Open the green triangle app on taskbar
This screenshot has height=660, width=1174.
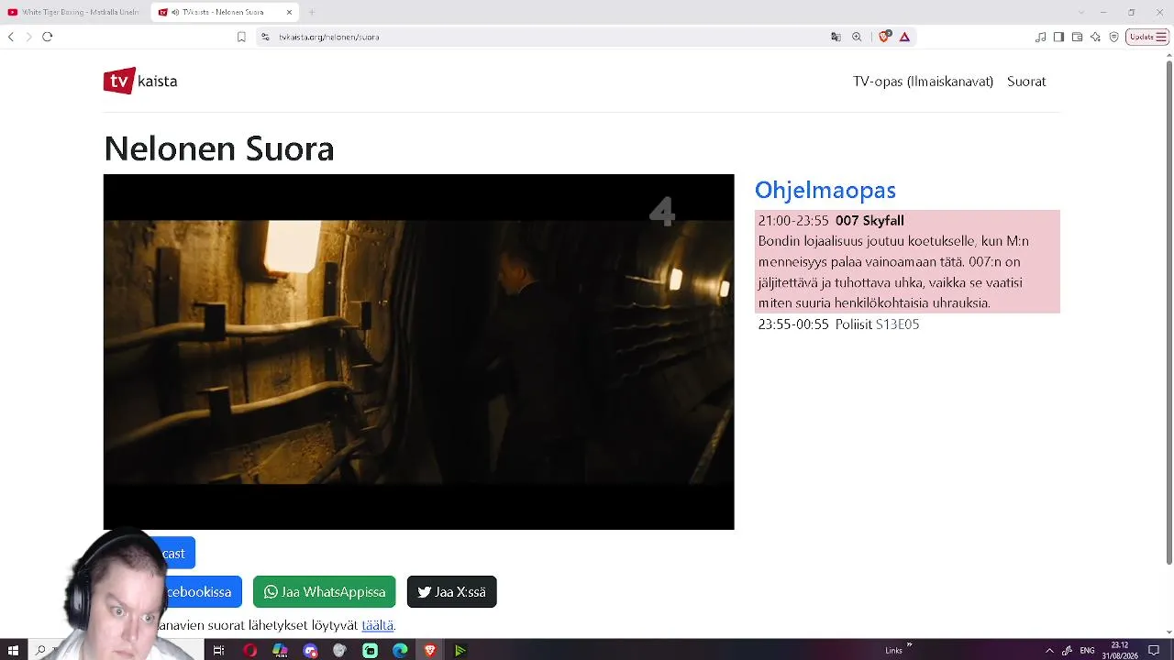click(x=460, y=651)
